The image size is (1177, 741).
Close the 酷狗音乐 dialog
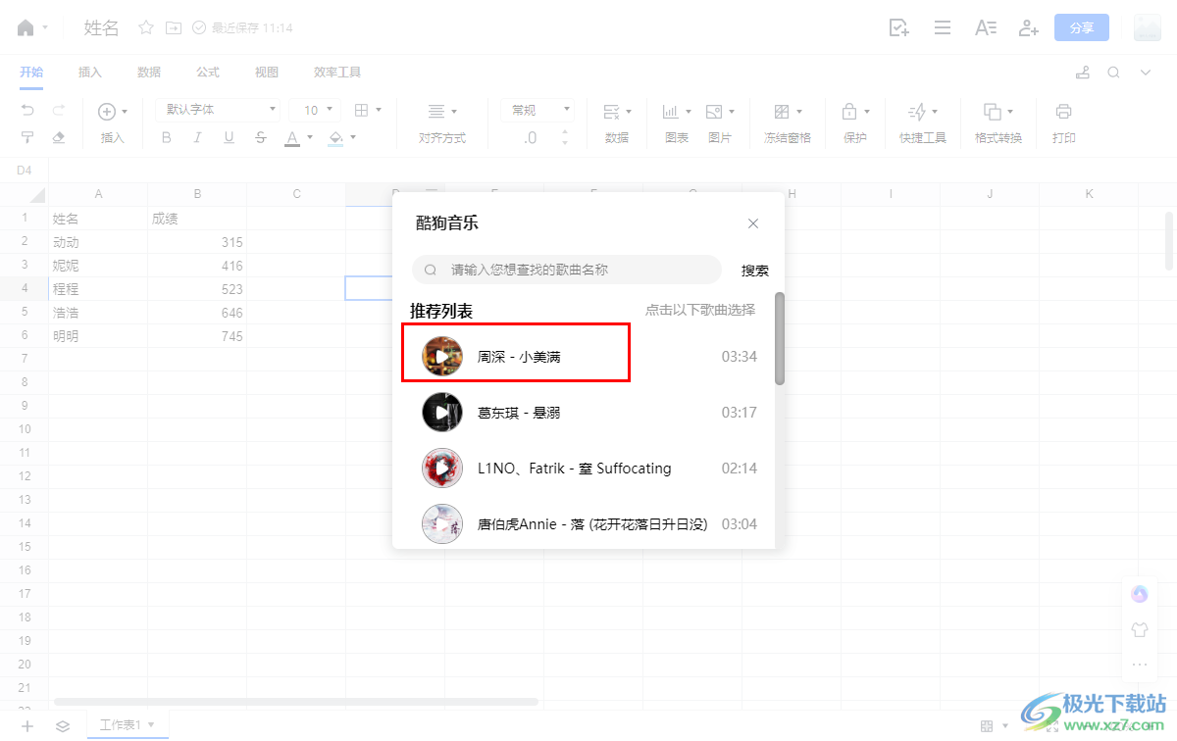(x=753, y=223)
